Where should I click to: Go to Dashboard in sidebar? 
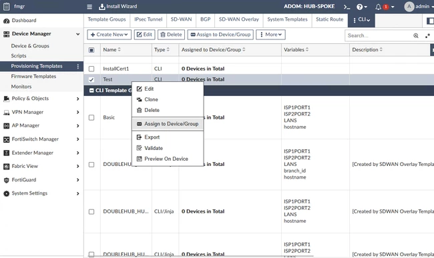click(x=24, y=21)
